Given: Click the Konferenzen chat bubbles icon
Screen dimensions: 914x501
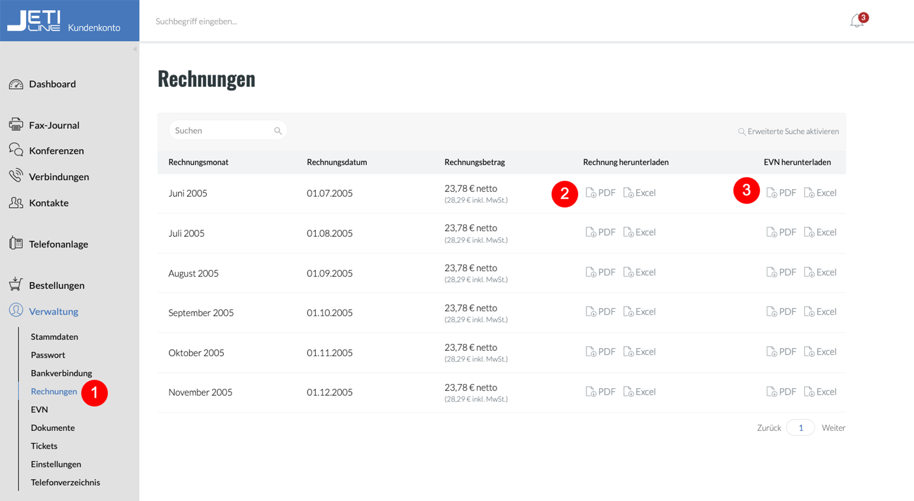Looking at the screenshot, I should (x=16, y=150).
